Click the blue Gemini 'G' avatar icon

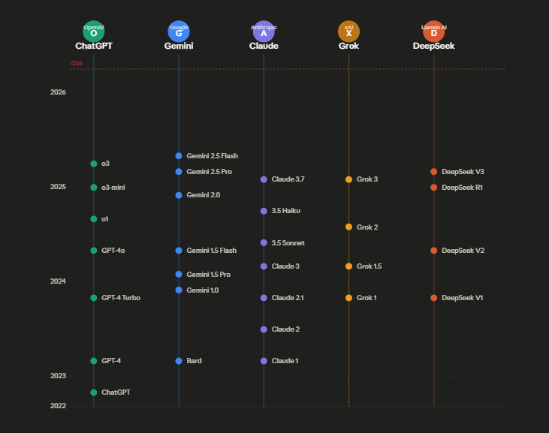(179, 31)
